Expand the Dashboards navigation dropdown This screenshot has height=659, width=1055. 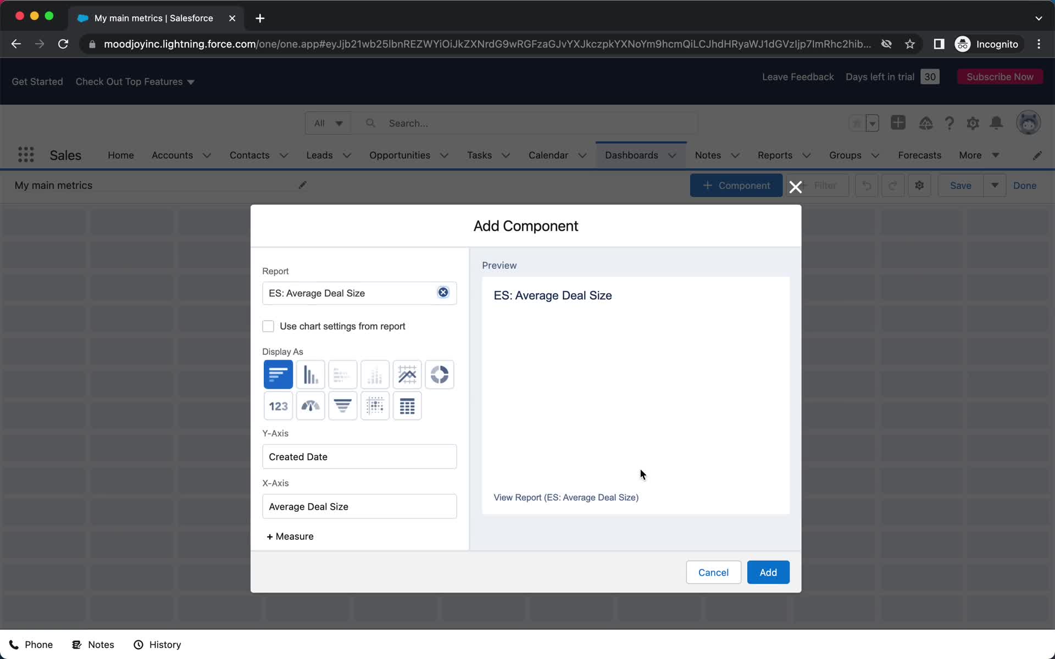tap(672, 155)
